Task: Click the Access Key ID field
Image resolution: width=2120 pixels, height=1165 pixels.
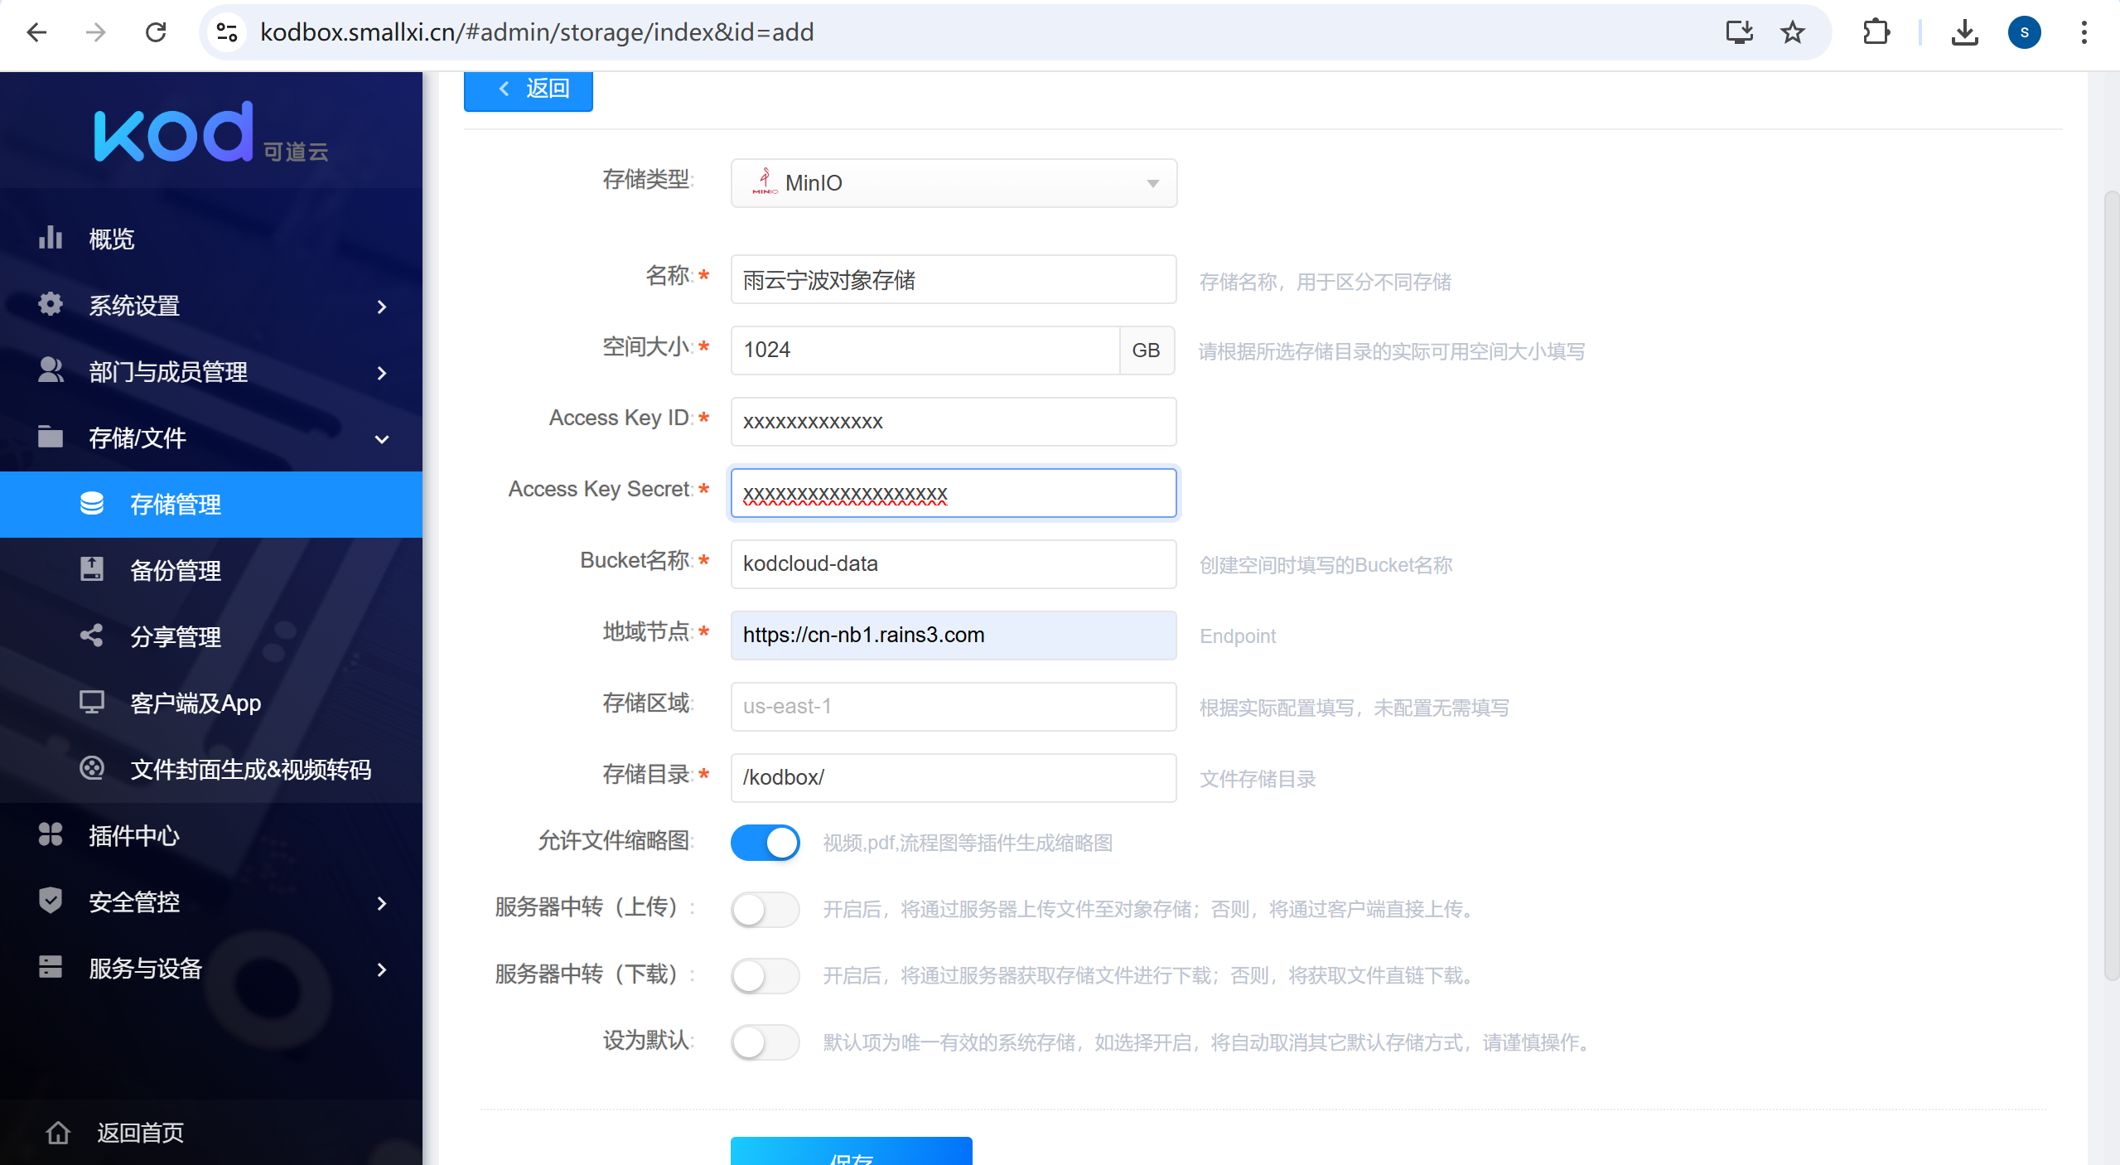Action: tap(954, 422)
